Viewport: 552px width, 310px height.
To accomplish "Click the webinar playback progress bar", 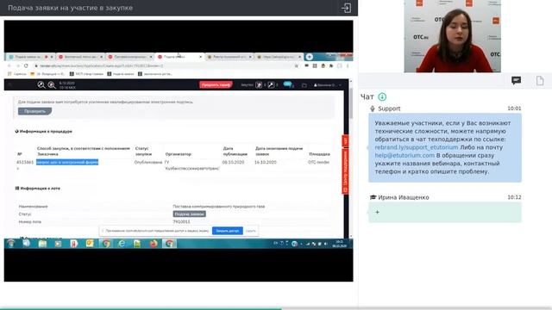I will [x=276, y=309].
